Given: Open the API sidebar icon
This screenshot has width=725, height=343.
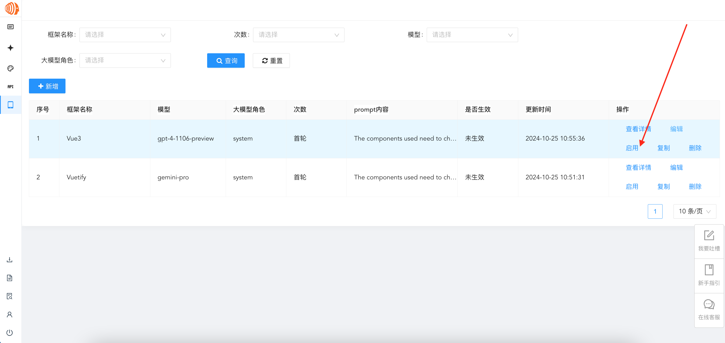Looking at the screenshot, I should click(x=10, y=87).
